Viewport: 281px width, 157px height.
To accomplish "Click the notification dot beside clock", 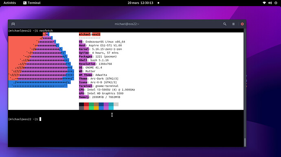I will point(158,3).
